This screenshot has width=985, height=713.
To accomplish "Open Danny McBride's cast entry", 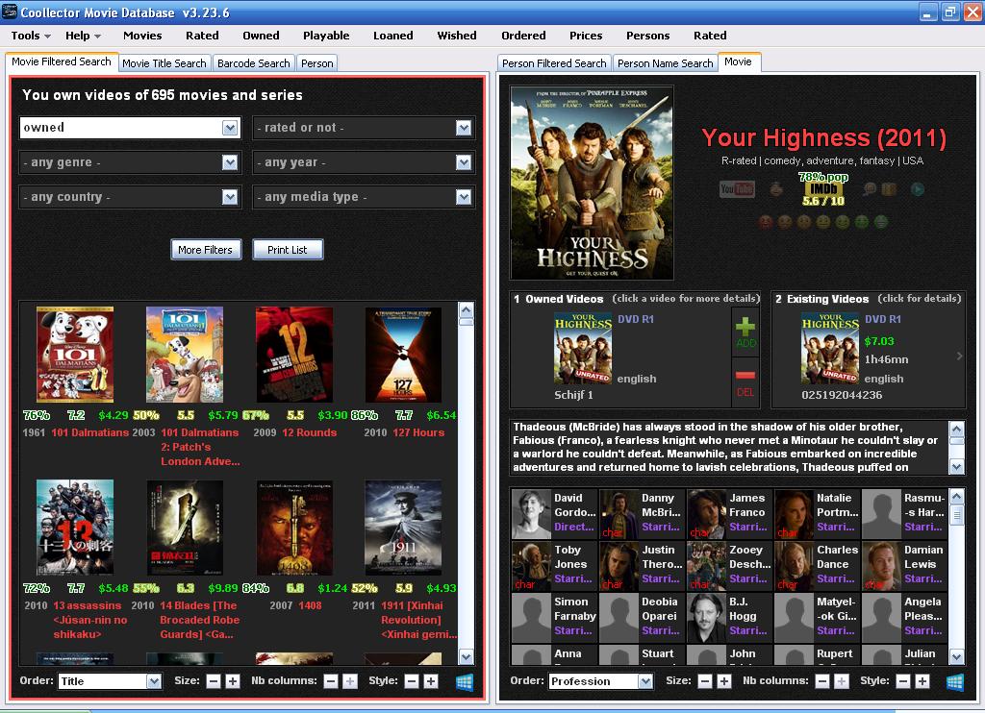I will pyautogui.click(x=642, y=514).
